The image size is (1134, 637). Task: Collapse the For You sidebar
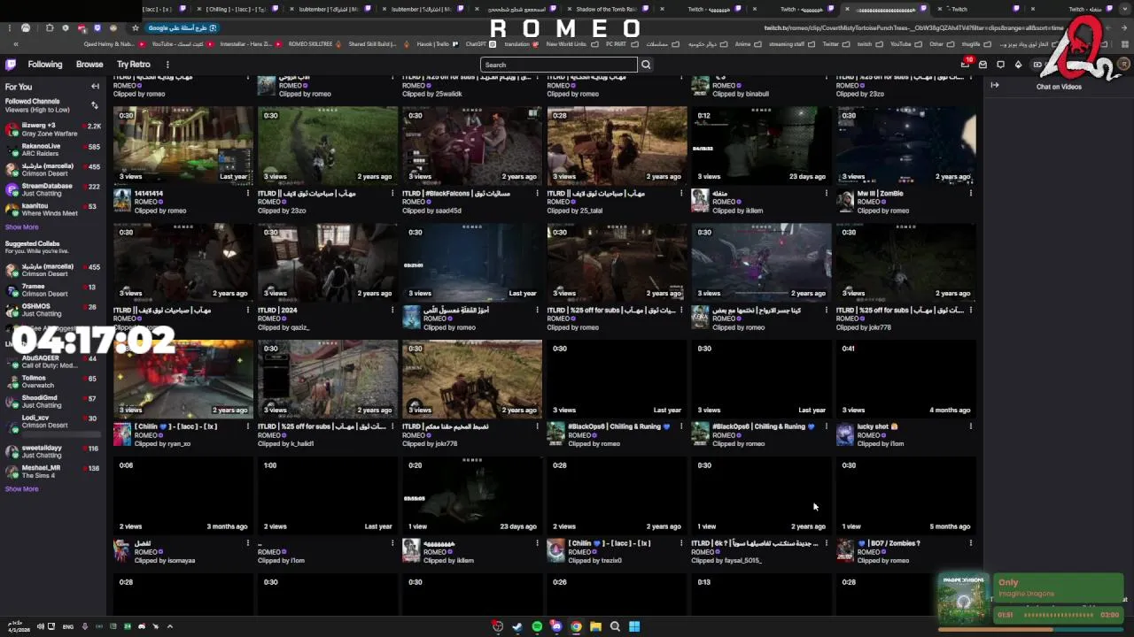95,87
